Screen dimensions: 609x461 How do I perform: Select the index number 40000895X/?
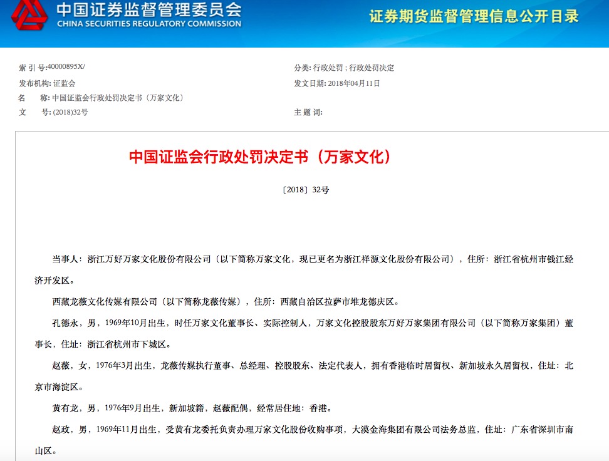click(x=66, y=67)
